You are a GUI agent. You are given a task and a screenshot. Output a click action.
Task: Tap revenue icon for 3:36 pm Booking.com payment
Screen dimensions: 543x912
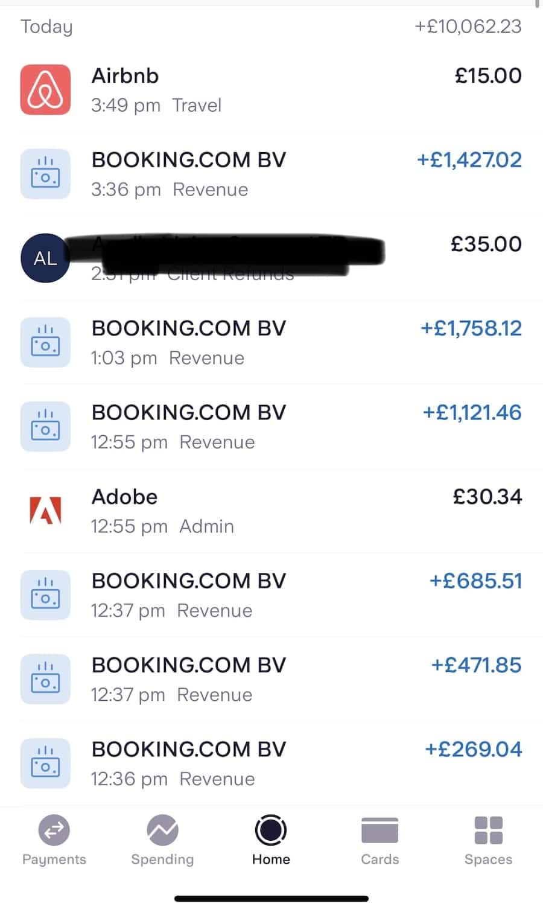coord(45,174)
